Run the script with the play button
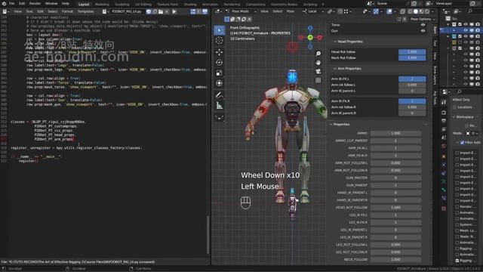This screenshot has height=272, width=483. tap(174, 11)
